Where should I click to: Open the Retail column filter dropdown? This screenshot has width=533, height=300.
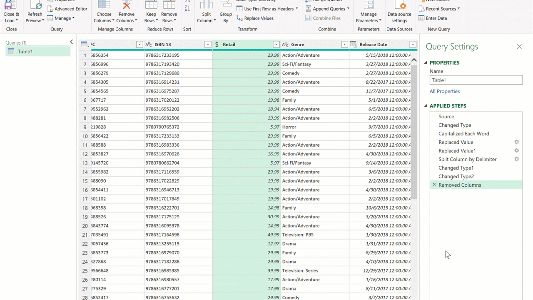point(276,45)
